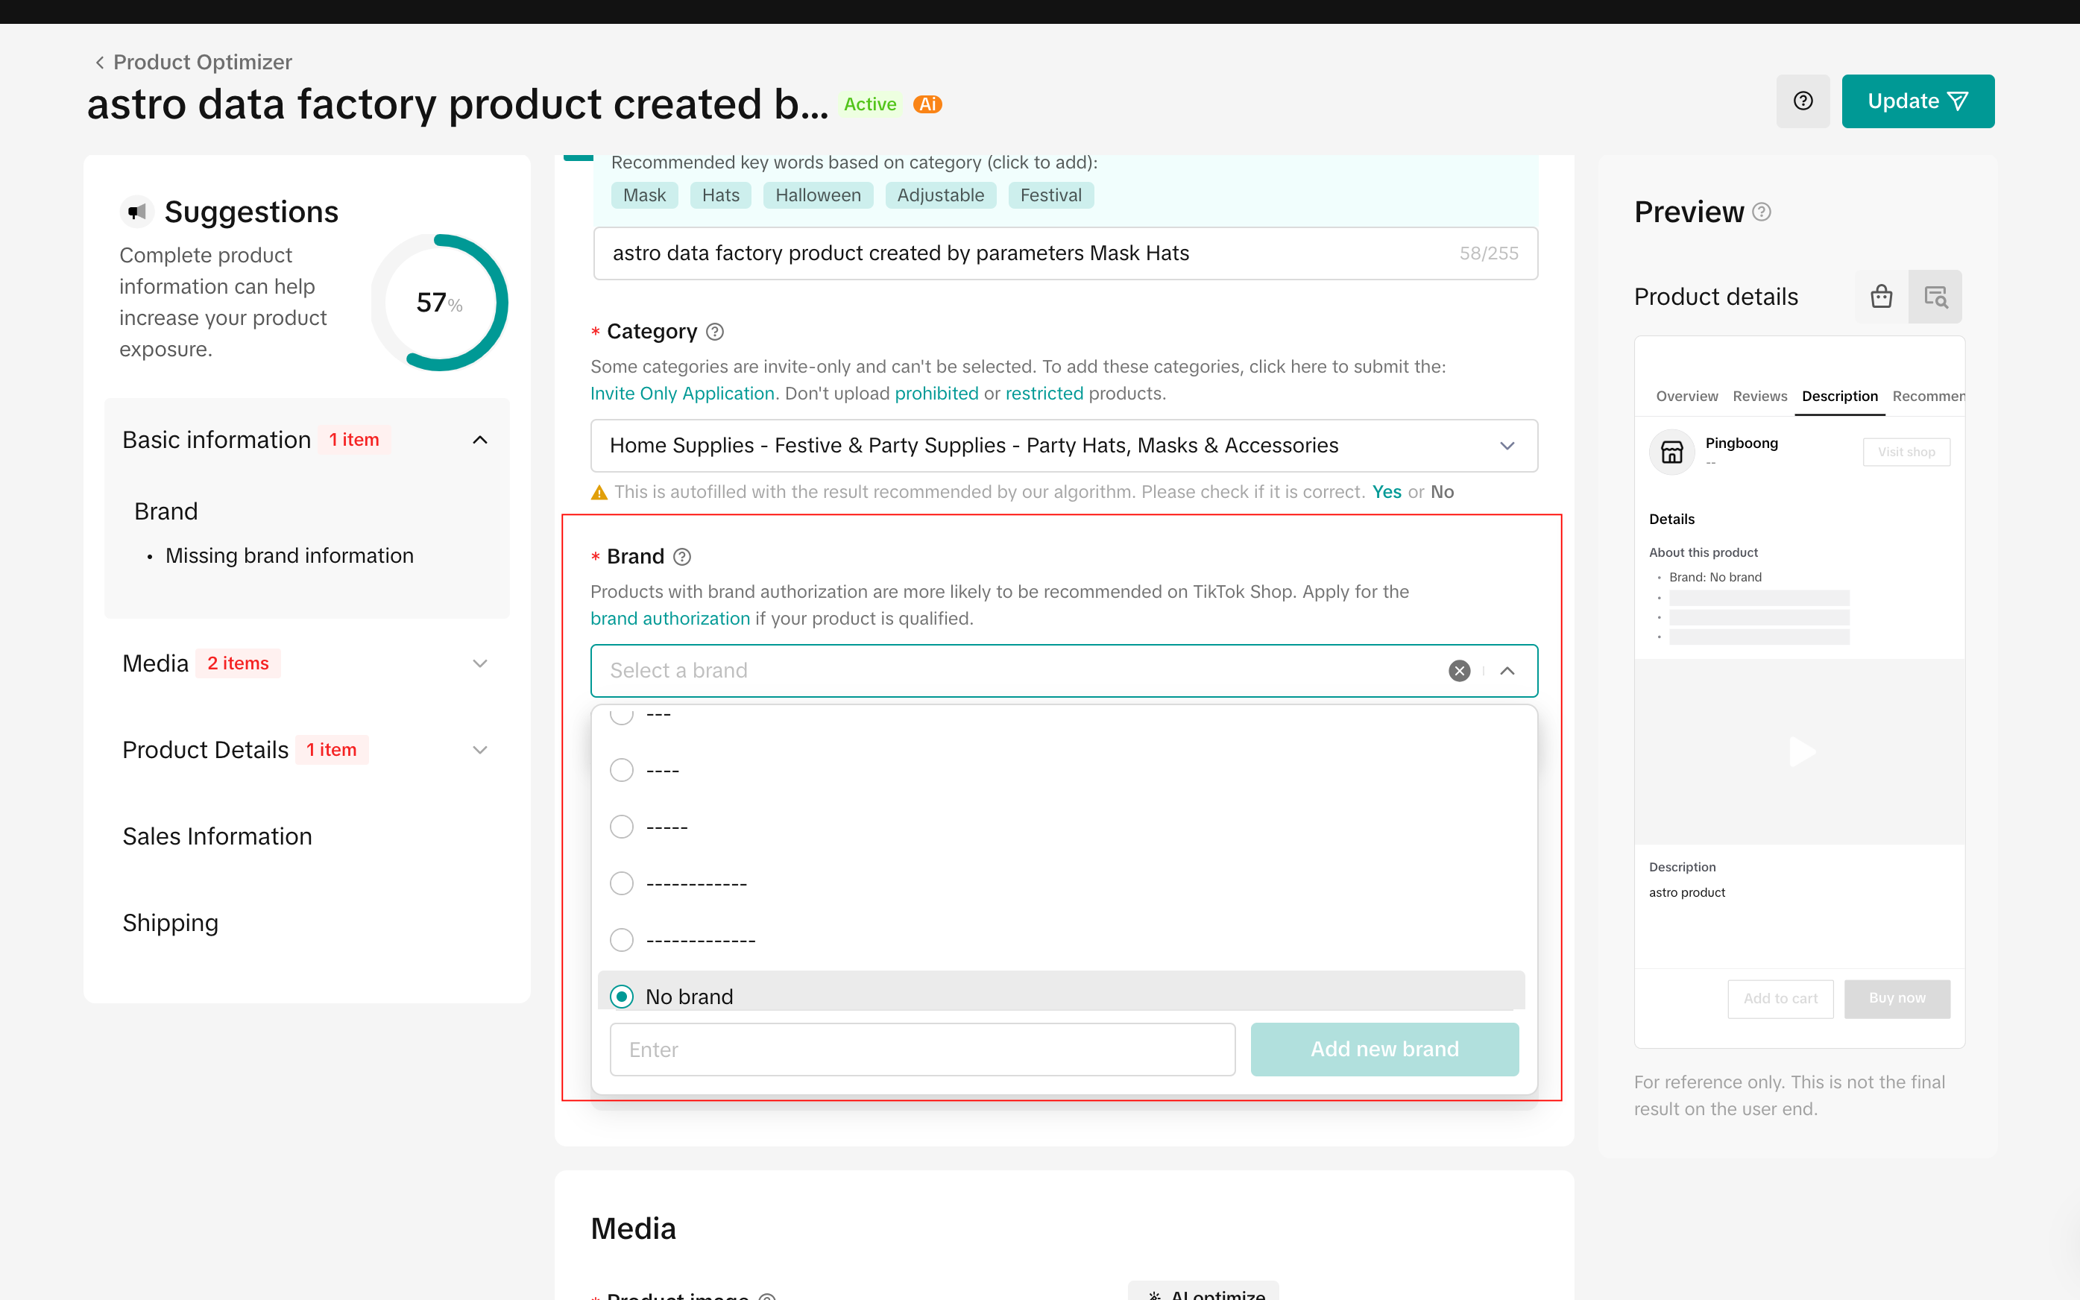Image resolution: width=2080 pixels, height=1300 pixels.
Task: Click the back arrow to Product Optimizer
Action: click(100, 63)
